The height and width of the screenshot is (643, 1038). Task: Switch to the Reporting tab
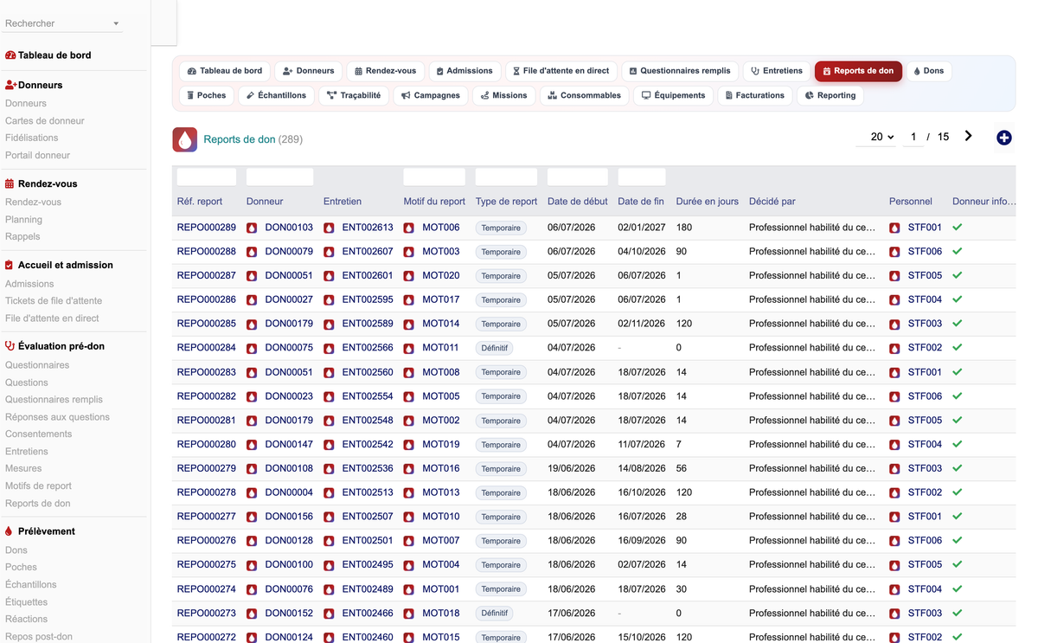click(830, 95)
